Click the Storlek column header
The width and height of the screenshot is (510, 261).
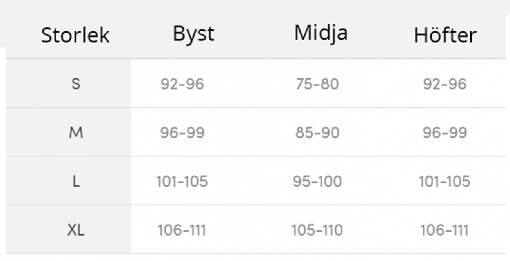pyautogui.click(x=75, y=35)
